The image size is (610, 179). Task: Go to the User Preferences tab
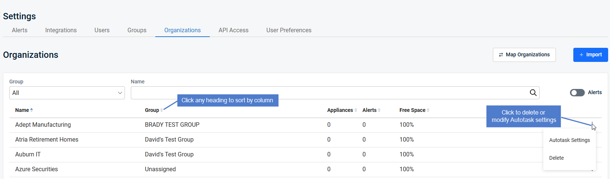(x=289, y=30)
